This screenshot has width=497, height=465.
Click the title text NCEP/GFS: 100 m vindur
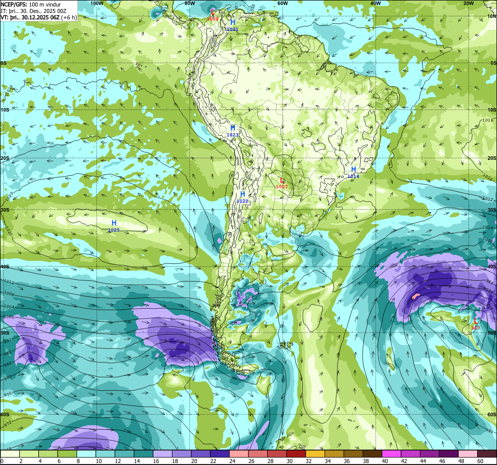point(31,4)
